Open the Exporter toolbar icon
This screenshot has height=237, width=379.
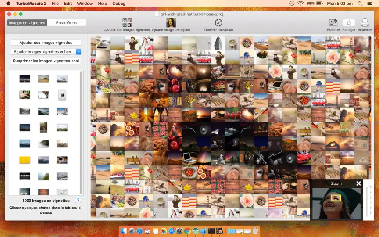point(333,23)
